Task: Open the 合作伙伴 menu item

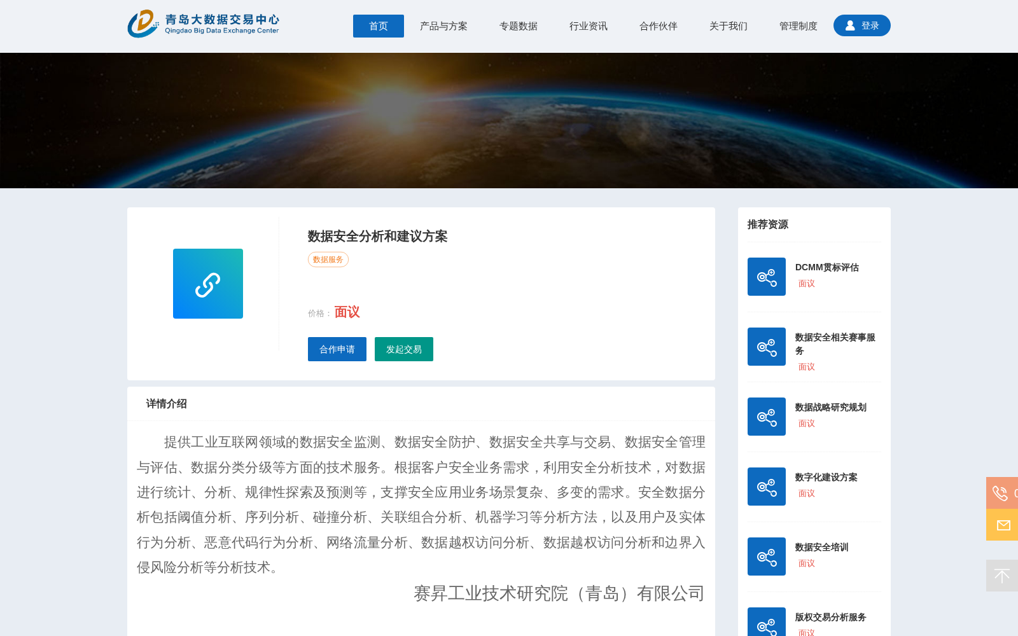Action: (659, 26)
